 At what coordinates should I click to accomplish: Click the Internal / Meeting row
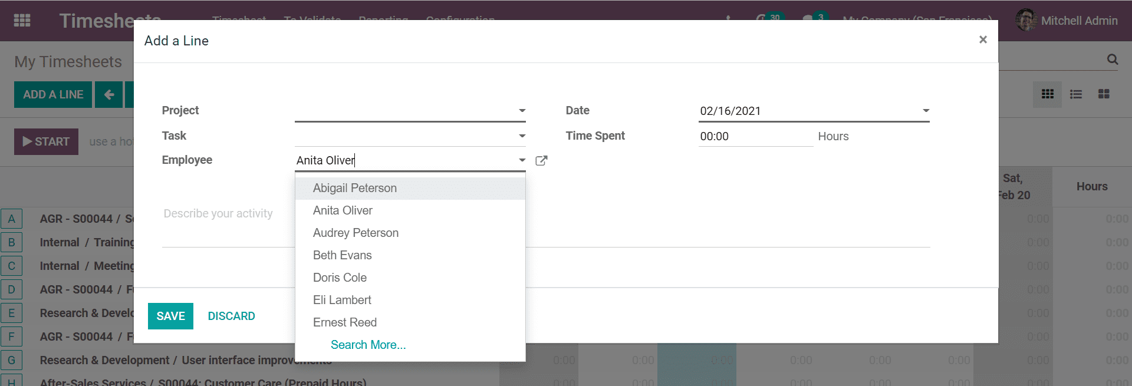point(87,266)
